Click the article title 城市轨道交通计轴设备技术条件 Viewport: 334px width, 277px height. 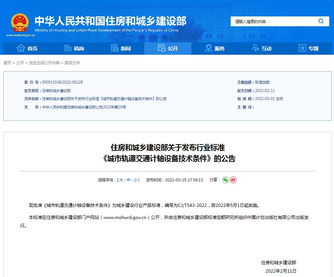(x=157, y=159)
